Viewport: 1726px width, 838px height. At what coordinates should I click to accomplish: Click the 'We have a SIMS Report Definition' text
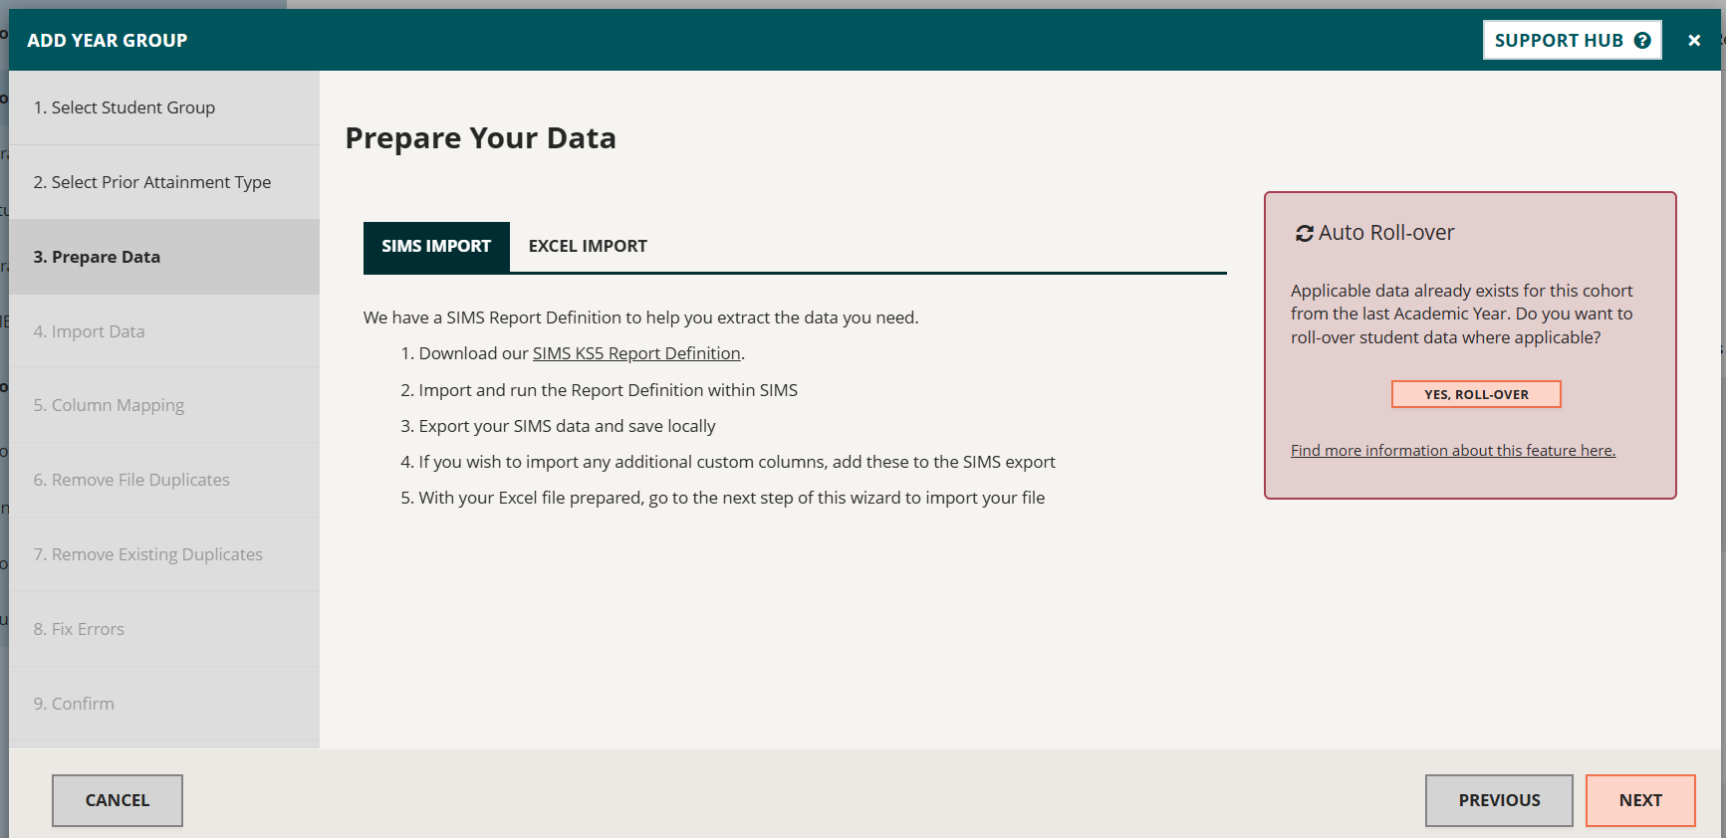[640, 317]
